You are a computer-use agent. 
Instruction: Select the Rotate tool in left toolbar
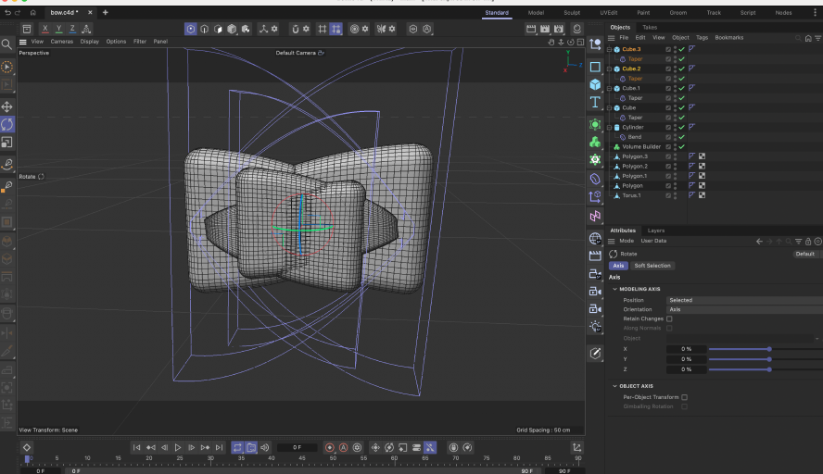pyautogui.click(x=7, y=123)
